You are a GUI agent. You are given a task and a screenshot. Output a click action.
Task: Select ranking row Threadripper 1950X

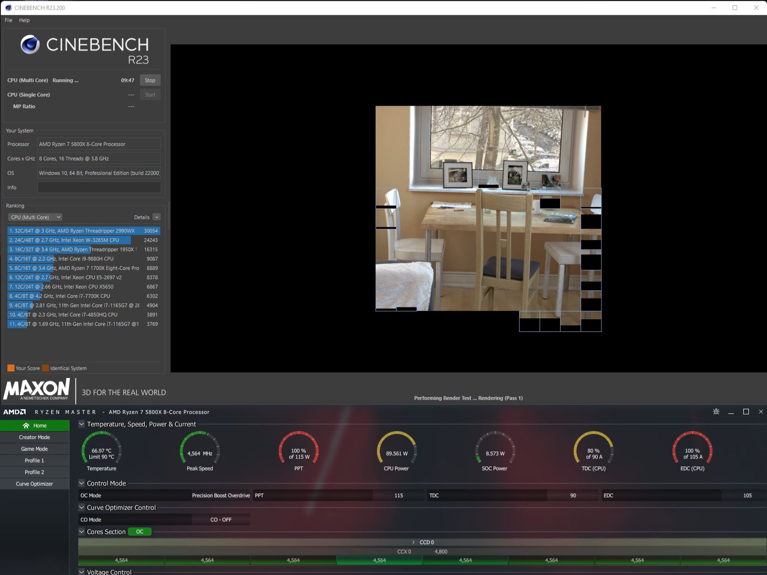83,249
